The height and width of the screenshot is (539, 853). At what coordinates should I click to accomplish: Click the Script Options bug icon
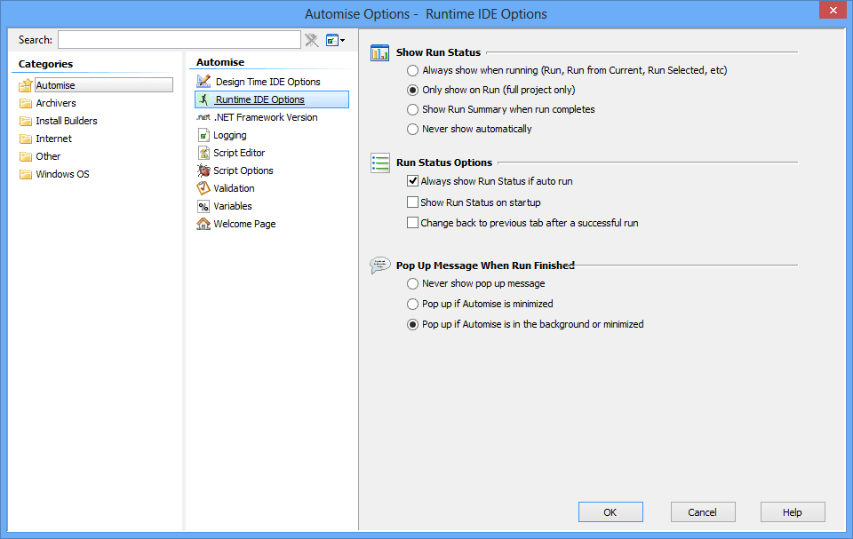(203, 170)
